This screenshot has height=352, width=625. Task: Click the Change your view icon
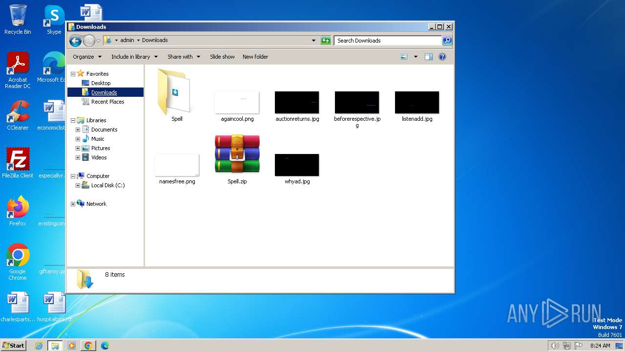click(x=404, y=57)
